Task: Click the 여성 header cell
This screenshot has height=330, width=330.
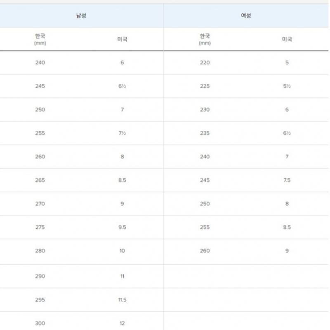Action: pos(246,16)
